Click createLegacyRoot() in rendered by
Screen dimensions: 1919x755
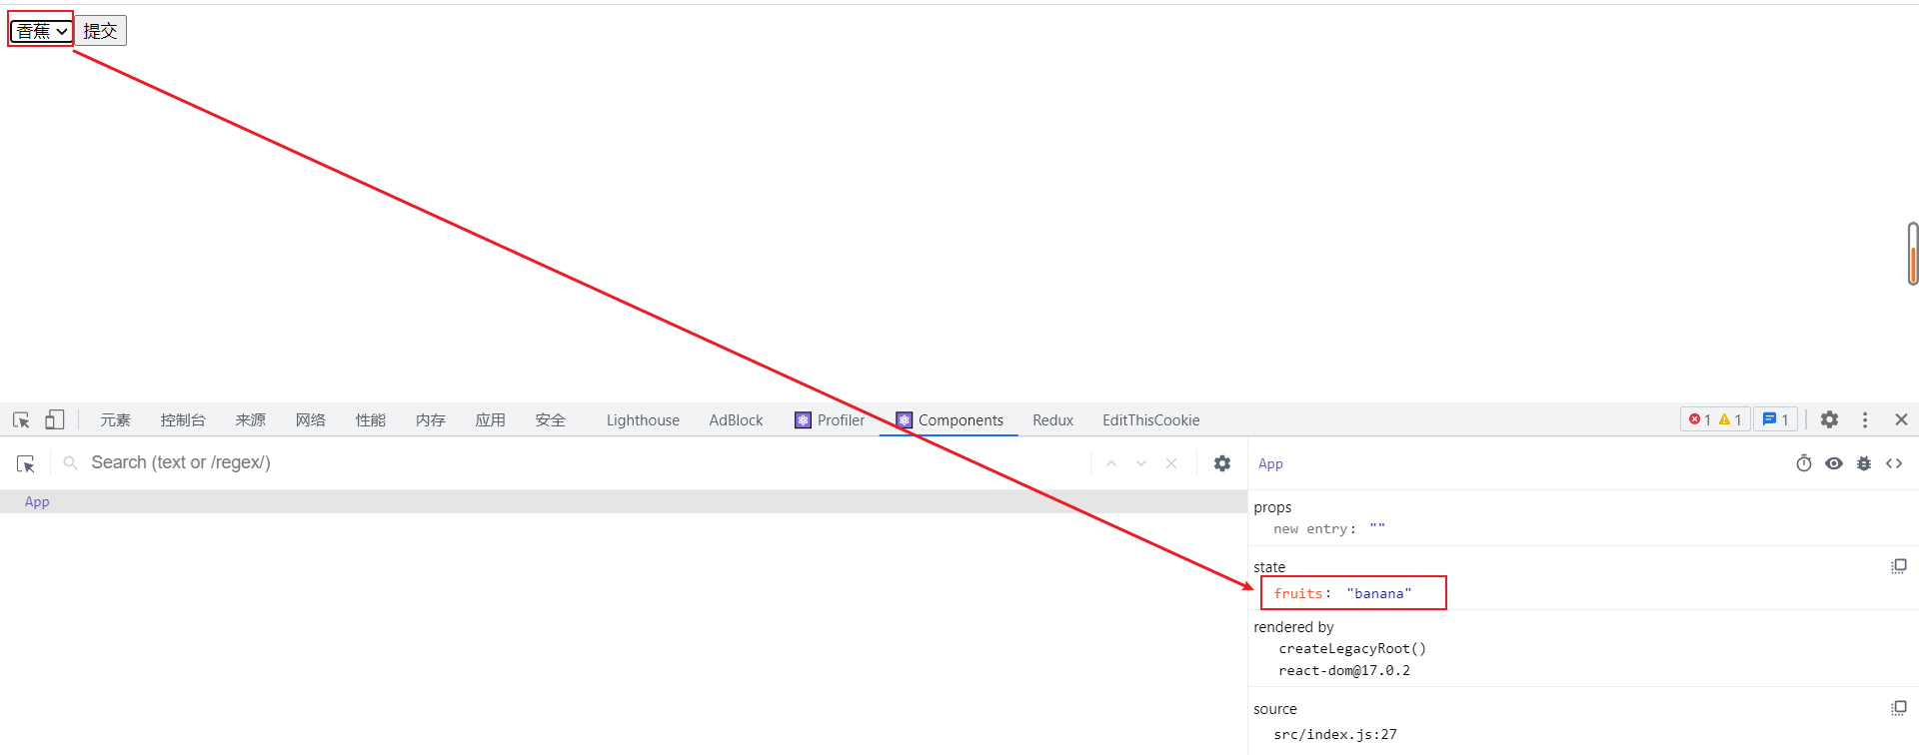(x=1352, y=649)
